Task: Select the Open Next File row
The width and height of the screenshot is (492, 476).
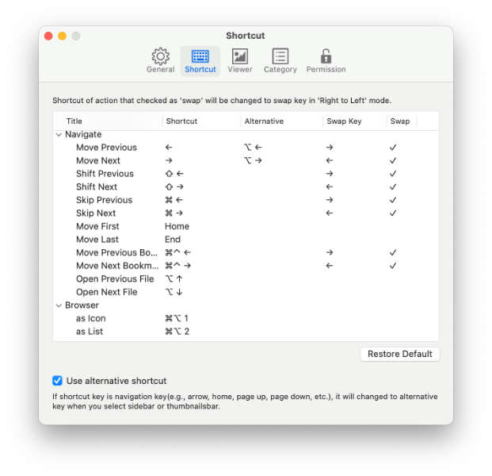Action: click(x=106, y=292)
